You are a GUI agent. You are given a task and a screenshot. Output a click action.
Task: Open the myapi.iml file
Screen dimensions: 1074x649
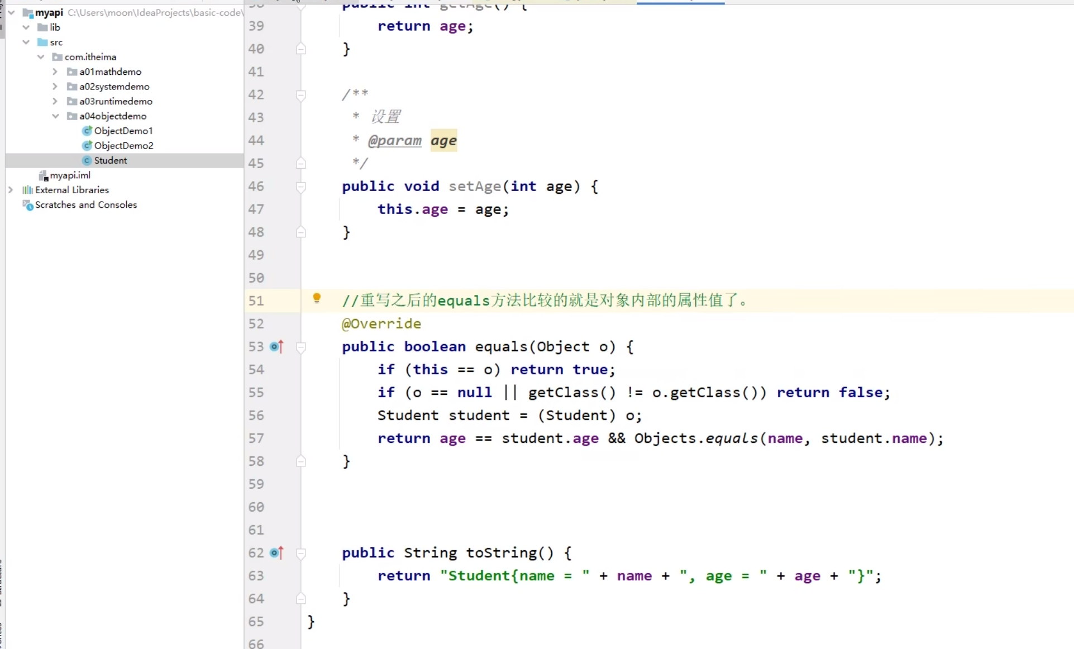pyautogui.click(x=69, y=175)
